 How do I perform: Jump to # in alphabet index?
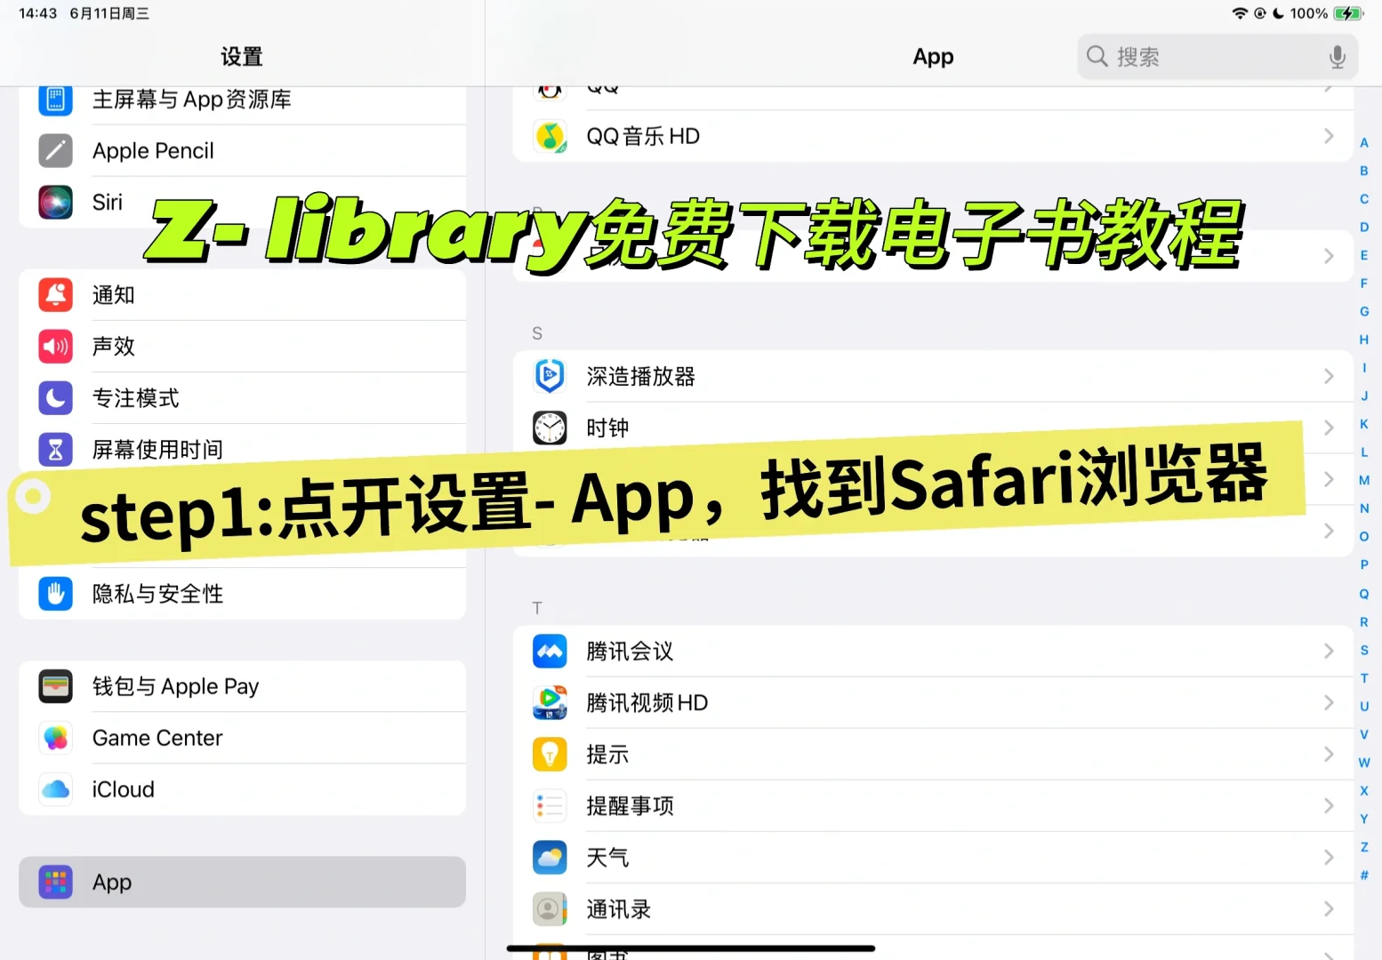(x=1364, y=876)
